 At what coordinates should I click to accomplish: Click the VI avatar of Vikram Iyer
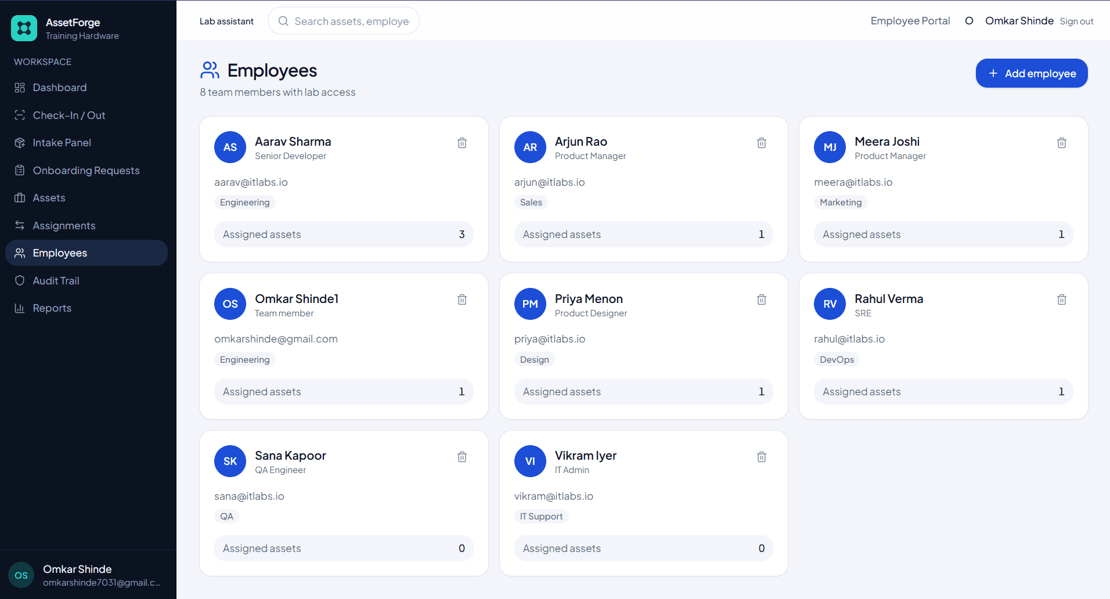click(x=530, y=461)
